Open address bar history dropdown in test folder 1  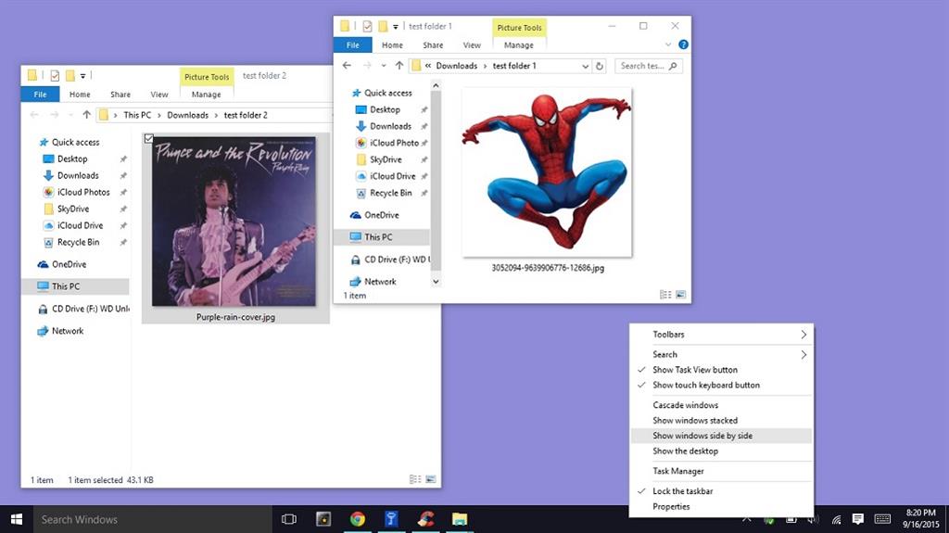point(586,66)
